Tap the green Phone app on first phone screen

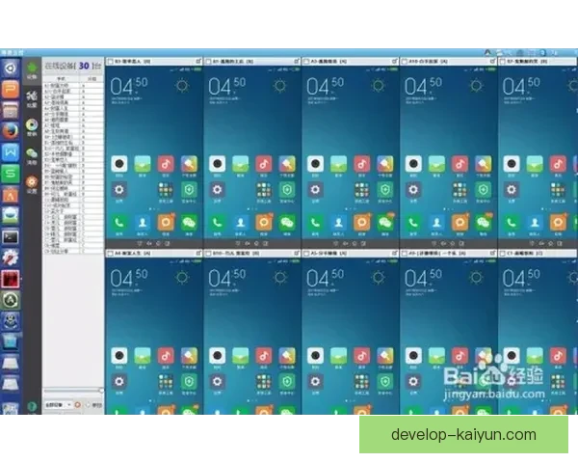(119, 221)
